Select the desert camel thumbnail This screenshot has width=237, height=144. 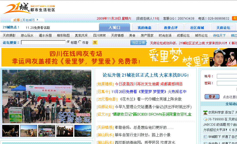click(29, 131)
